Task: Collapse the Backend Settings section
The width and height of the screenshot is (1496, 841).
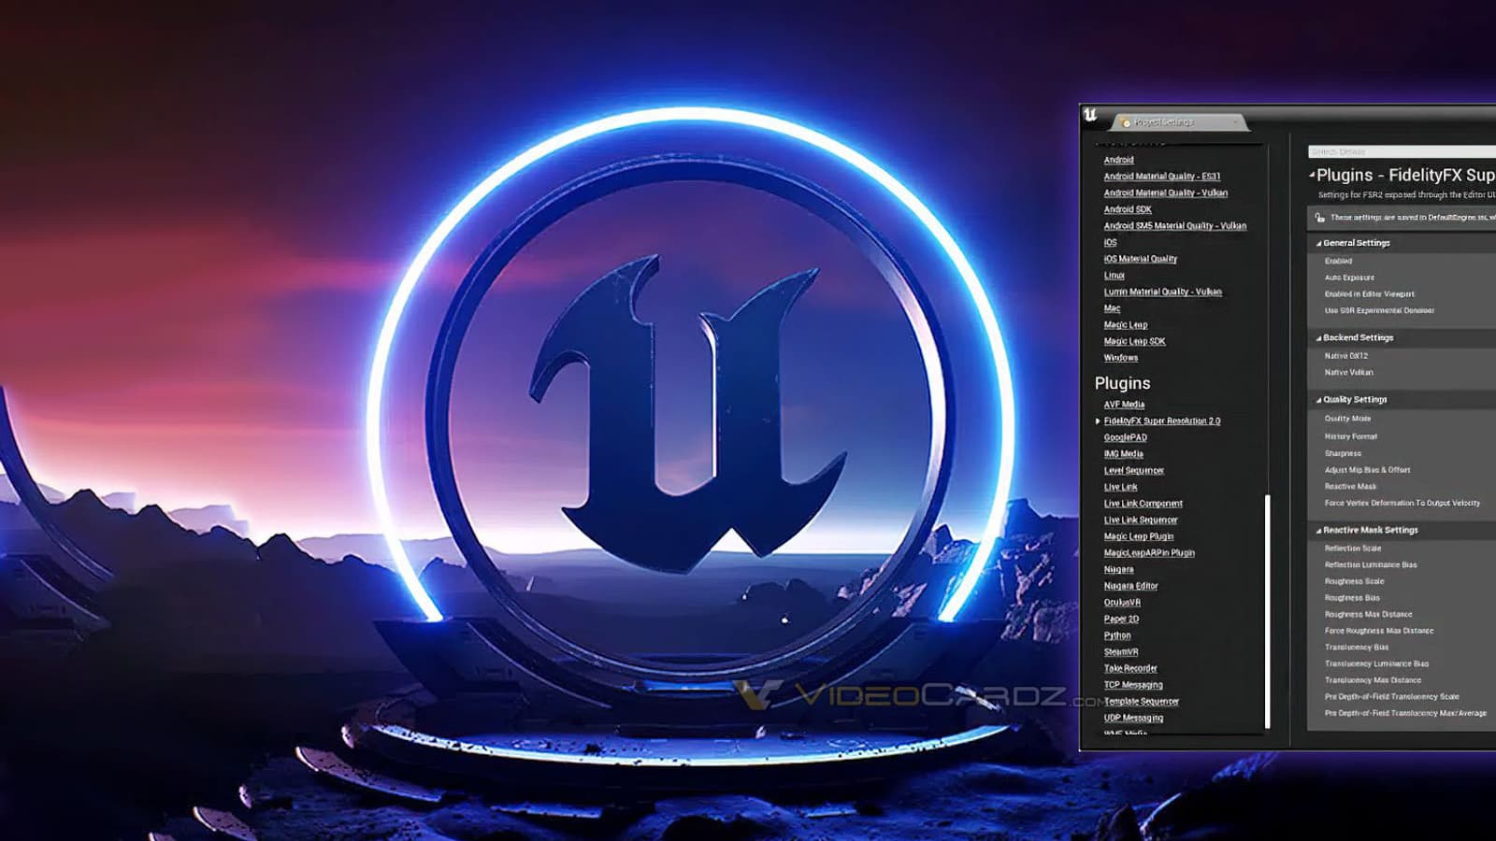Action: [x=1318, y=338]
